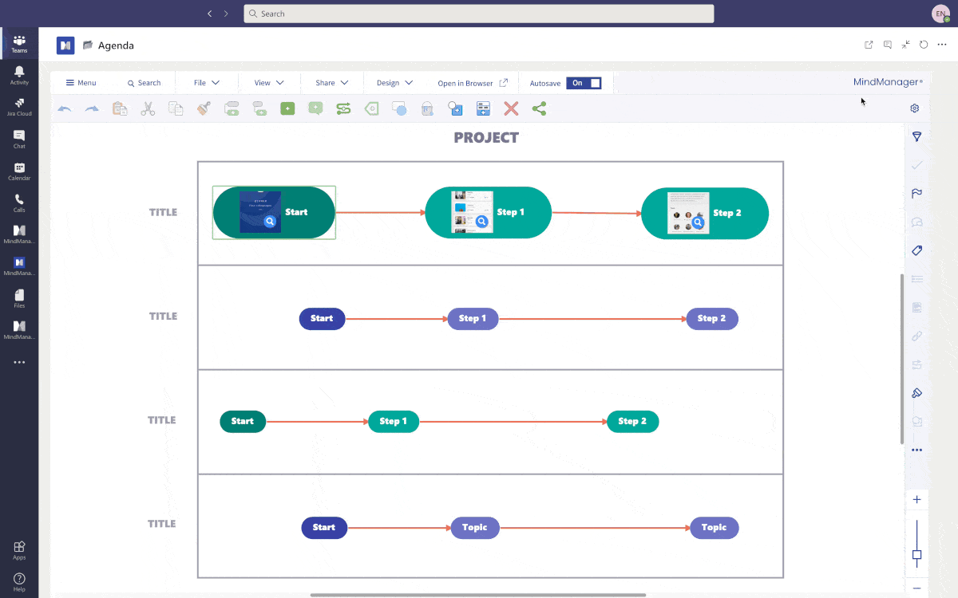Click the red X Delete icon
The width and height of the screenshot is (958, 598).
[x=511, y=108]
